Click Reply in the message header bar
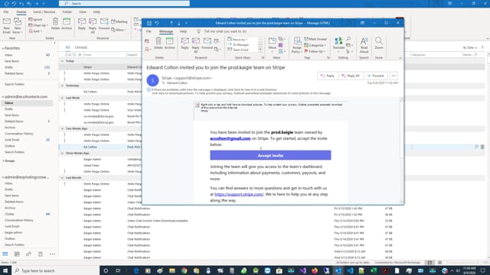 point(328,76)
